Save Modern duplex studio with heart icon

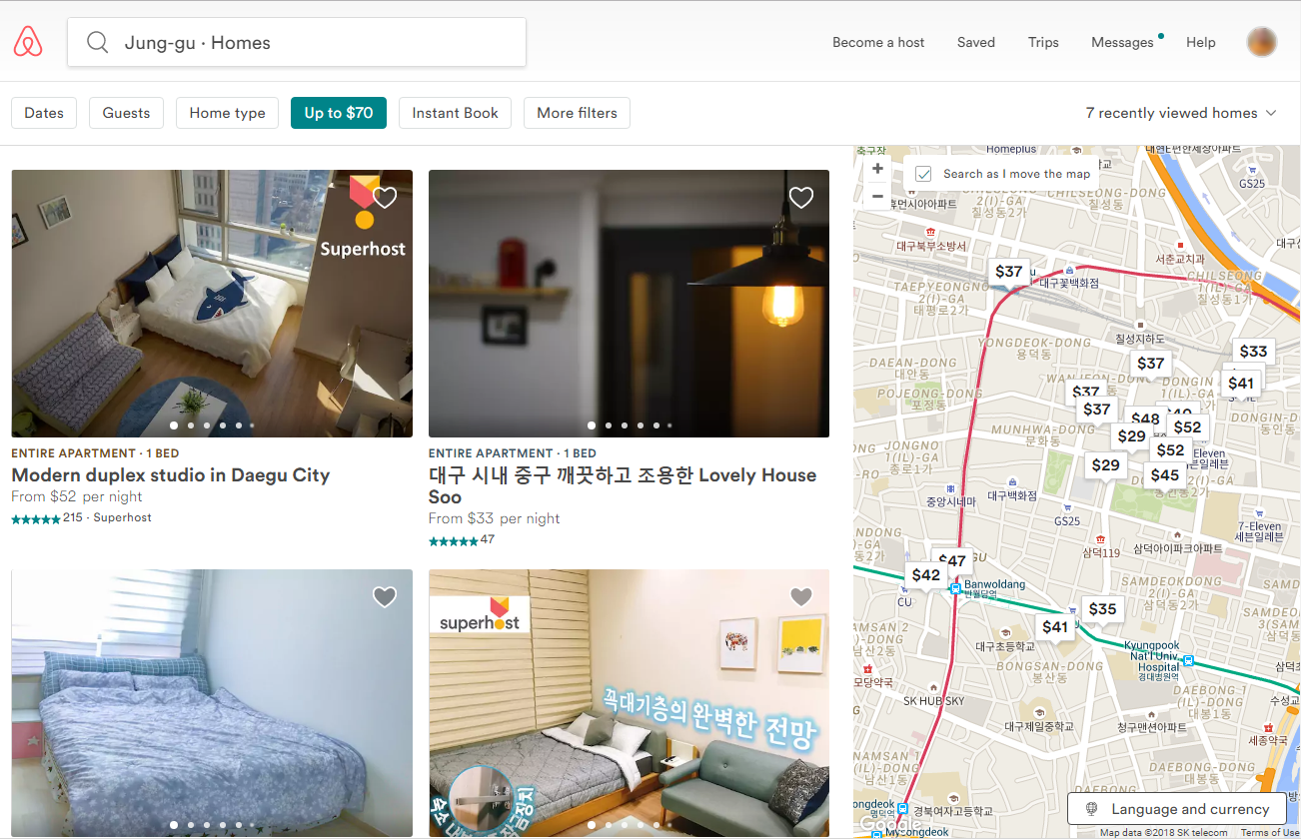(x=385, y=198)
